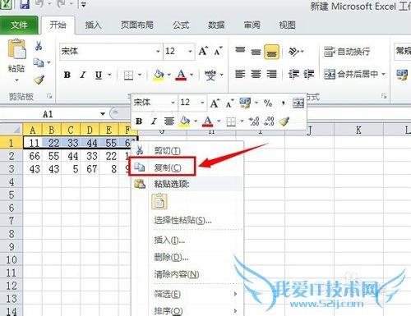Click the 自动换行 wrap text button

[x=347, y=51]
